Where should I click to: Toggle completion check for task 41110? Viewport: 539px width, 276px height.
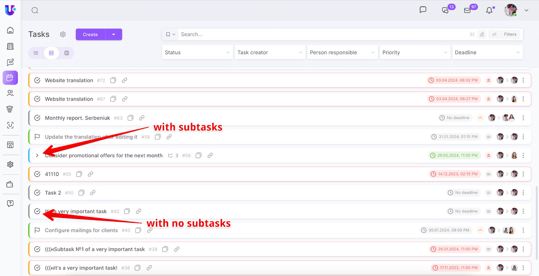(37, 174)
